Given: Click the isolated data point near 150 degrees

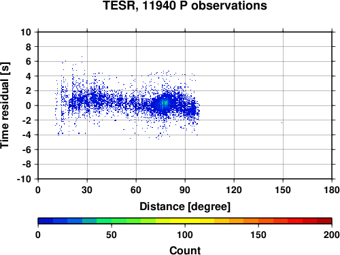Looking at the screenshot, I should (x=282, y=122).
